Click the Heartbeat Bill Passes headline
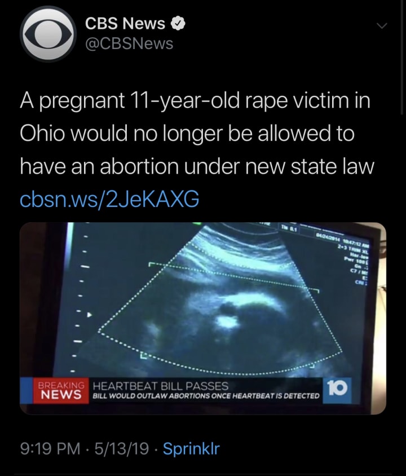 [161, 386]
